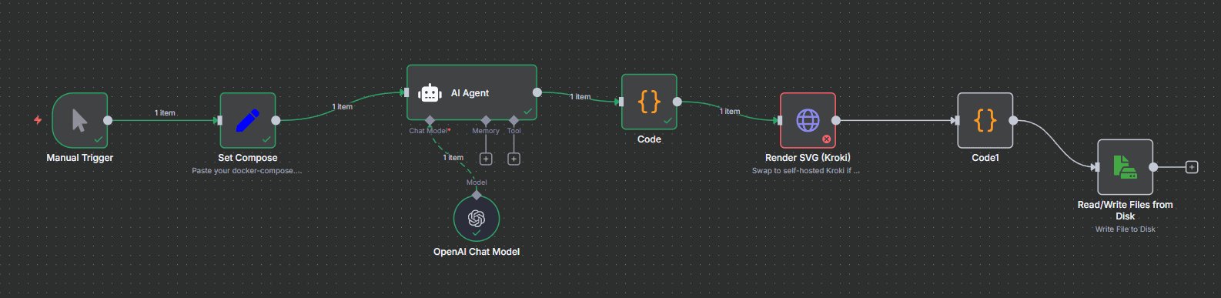Open the Set Compose pencil node
Image resolution: width=1221 pixels, height=298 pixels.
pos(248,120)
